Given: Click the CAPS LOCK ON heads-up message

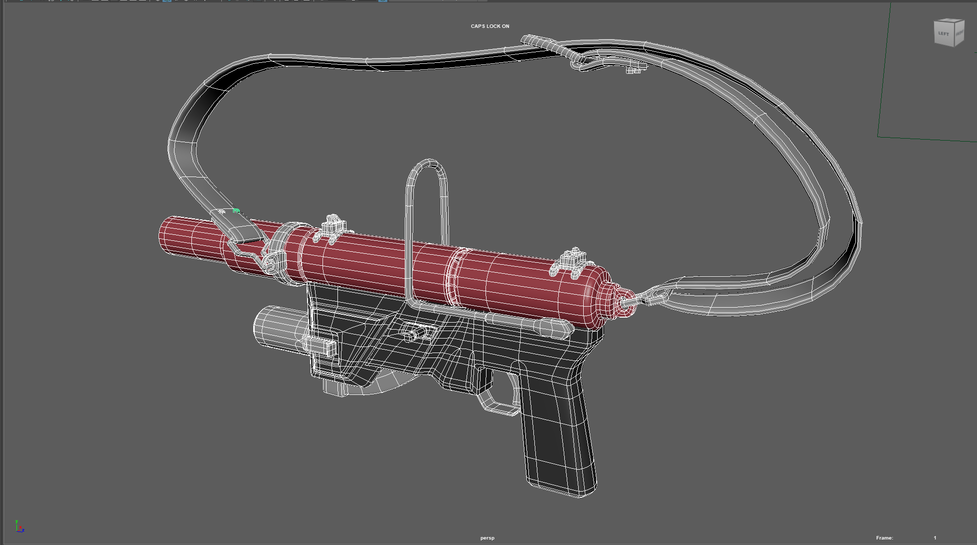Looking at the screenshot, I should coord(490,26).
